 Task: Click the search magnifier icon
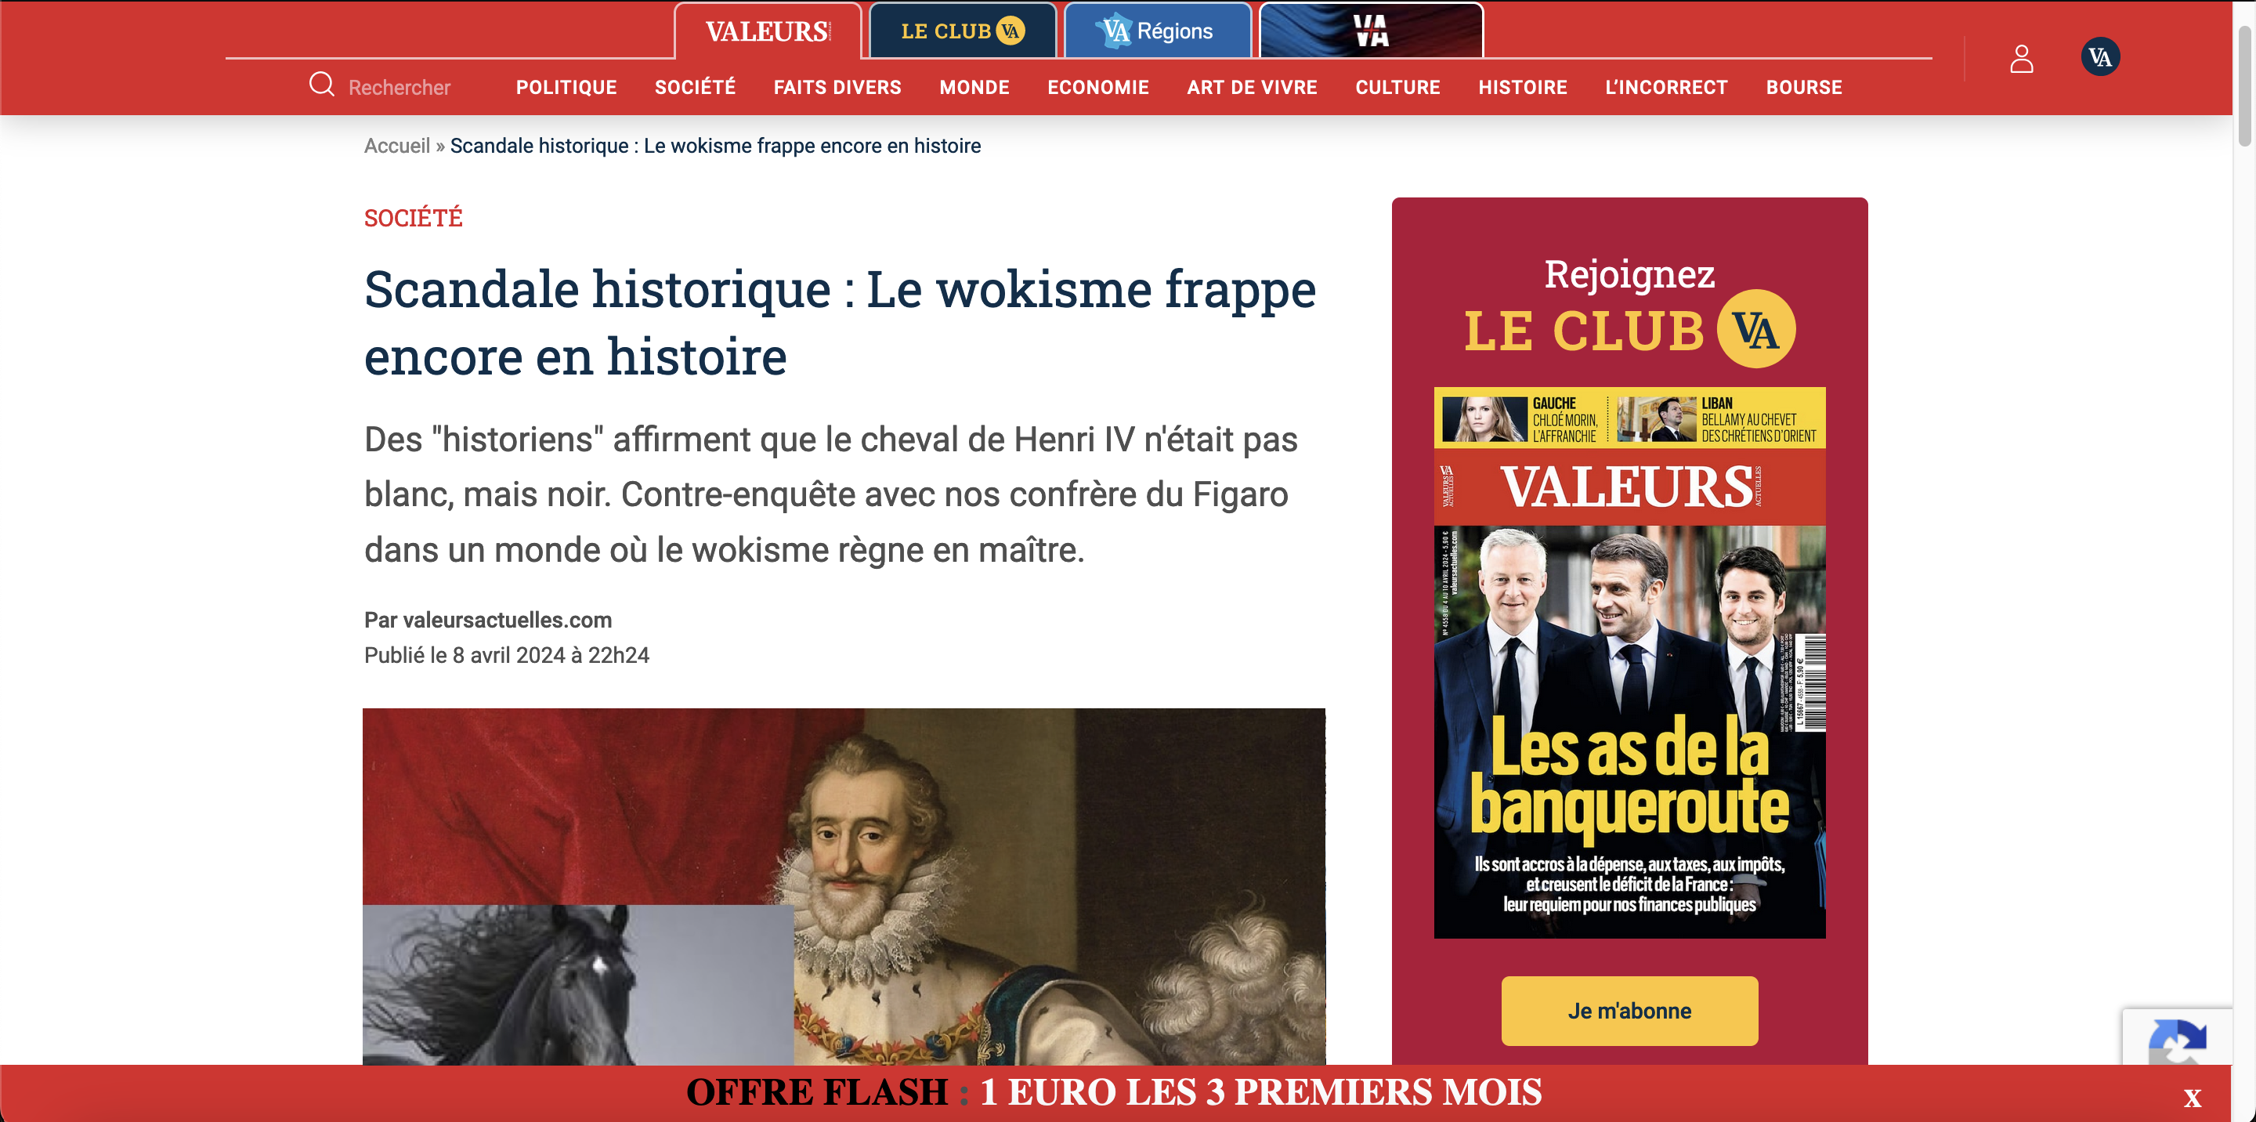321,84
